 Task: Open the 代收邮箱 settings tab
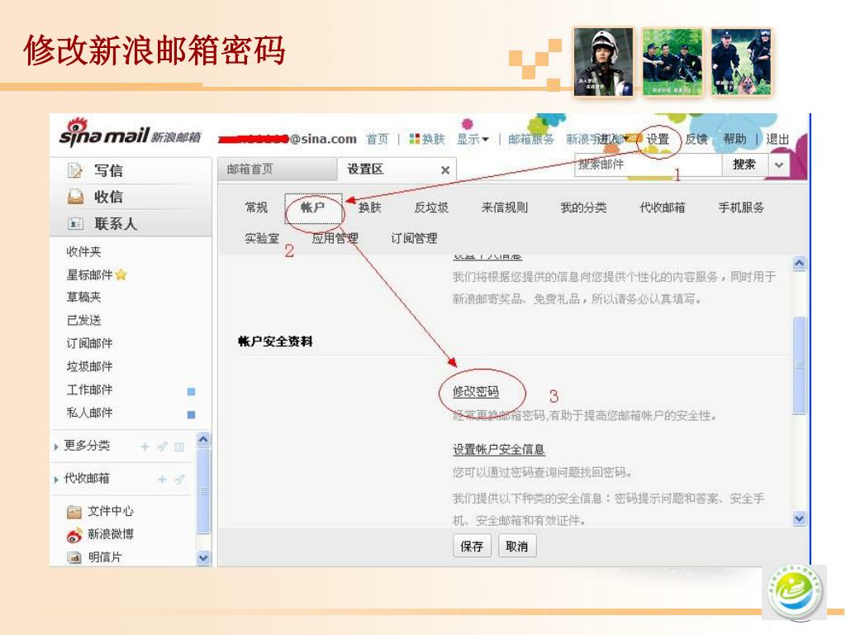click(662, 208)
